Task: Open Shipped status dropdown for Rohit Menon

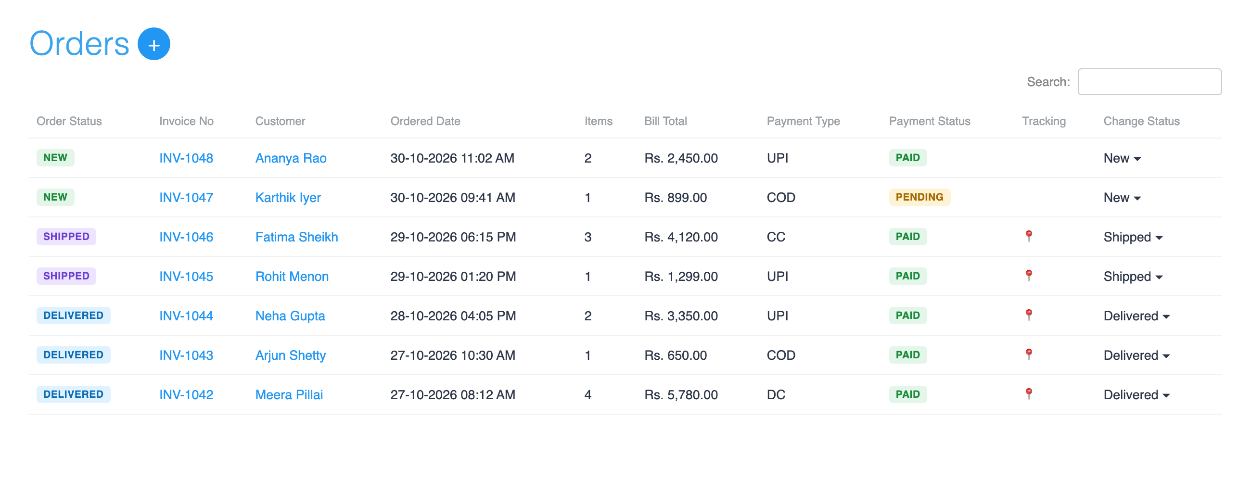Action: 1133,277
